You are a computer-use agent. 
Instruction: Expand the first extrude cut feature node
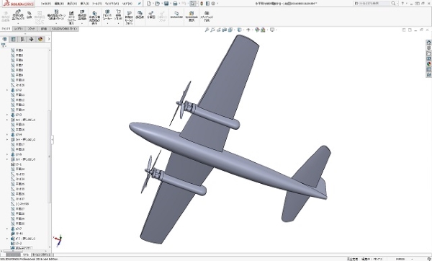[x=7, y=120]
